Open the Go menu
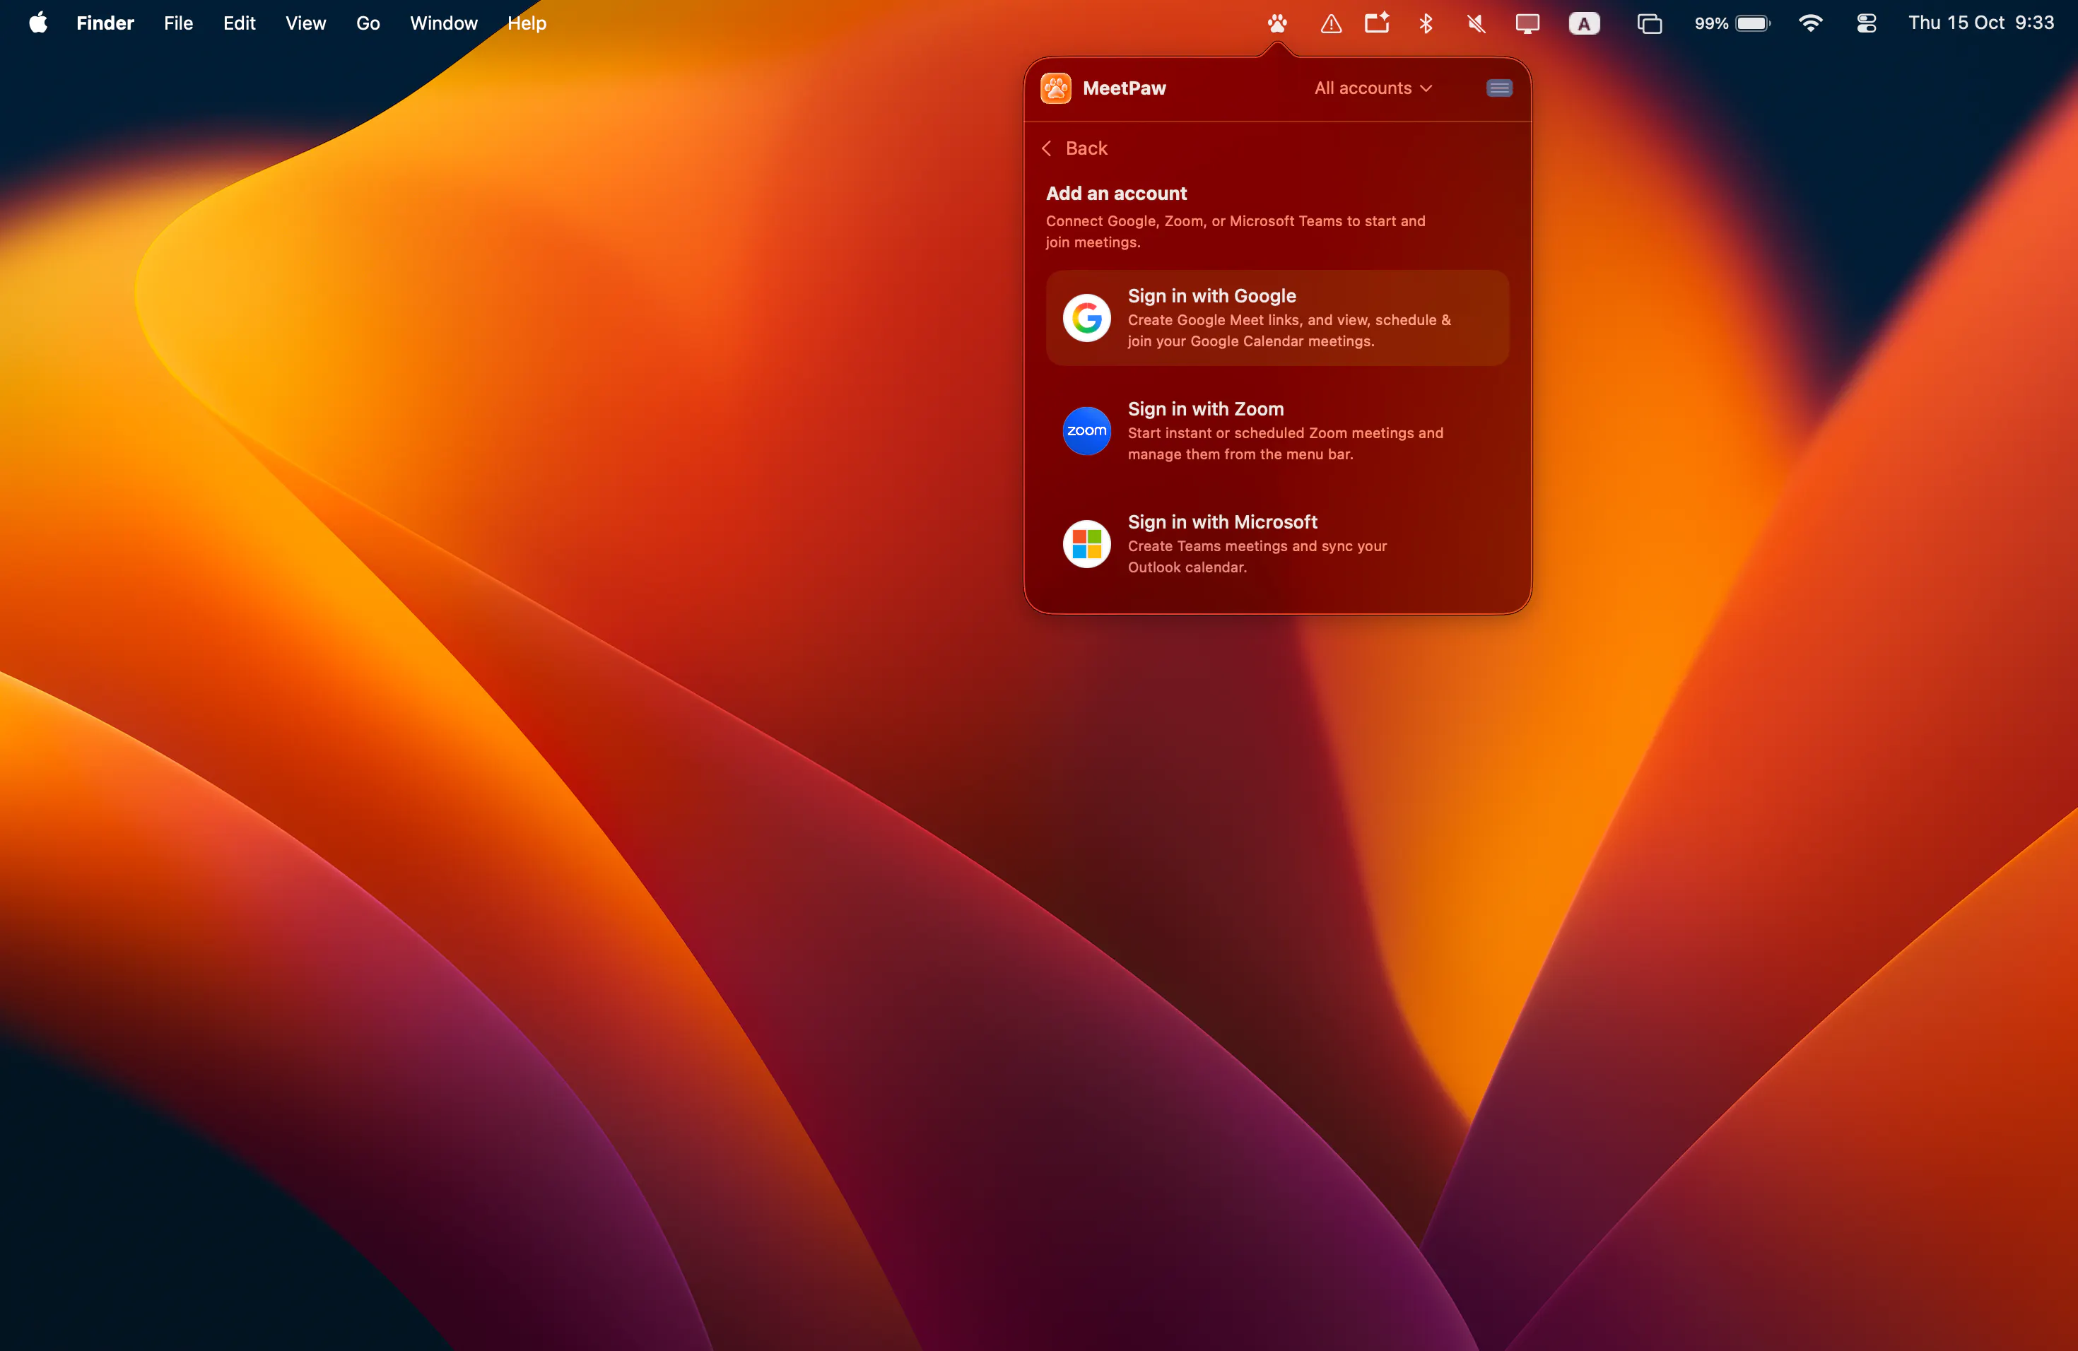The width and height of the screenshot is (2078, 1351). 368,23
